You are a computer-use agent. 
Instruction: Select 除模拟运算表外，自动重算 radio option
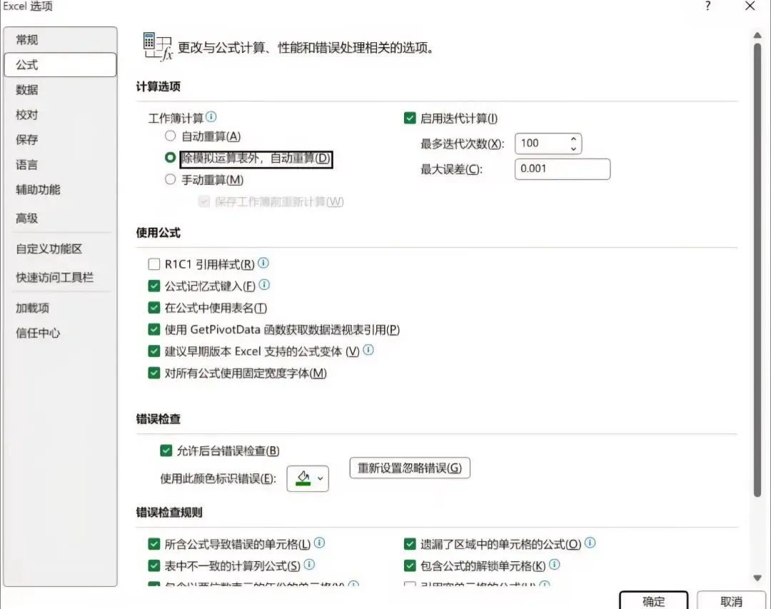tap(170, 157)
